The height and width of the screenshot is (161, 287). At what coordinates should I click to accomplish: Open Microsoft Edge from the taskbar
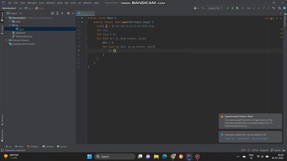165,157
